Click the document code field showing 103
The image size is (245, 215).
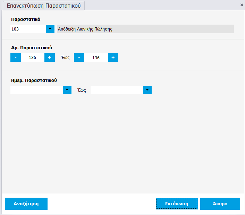(x=28, y=29)
